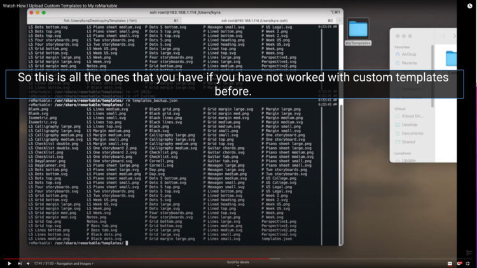Viewport: 477px width, 268px height.
Task: Click 'P Black lines.png' file name
Action: click(x=163, y=118)
